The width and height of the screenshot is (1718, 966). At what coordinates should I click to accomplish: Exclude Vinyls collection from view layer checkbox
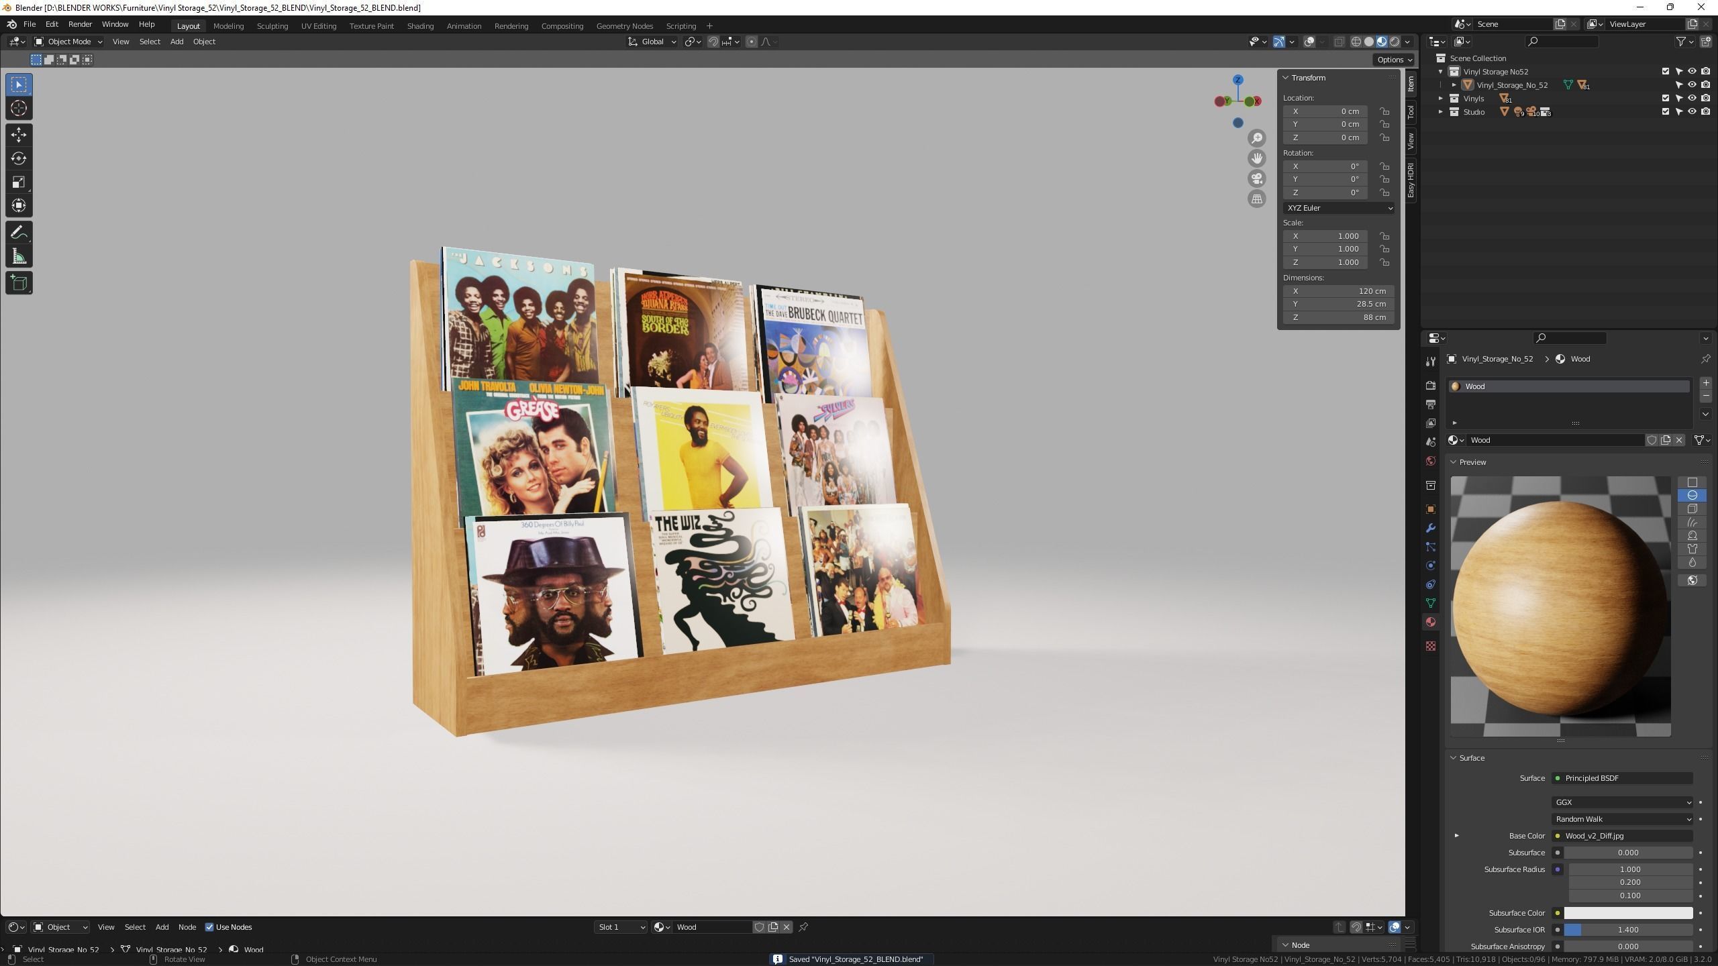[1665, 99]
